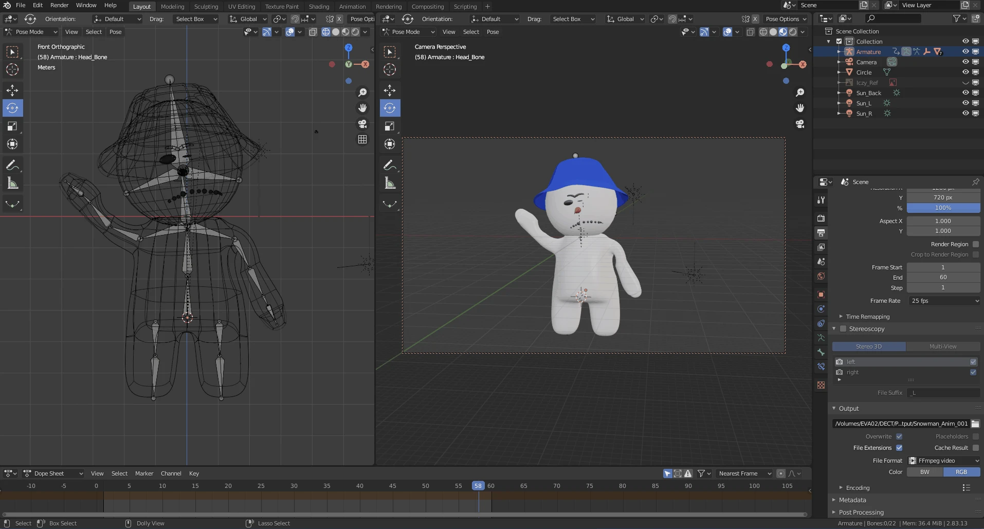Open the Render properties tab
This screenshot has width=984, height=529.
coord(821,218)
